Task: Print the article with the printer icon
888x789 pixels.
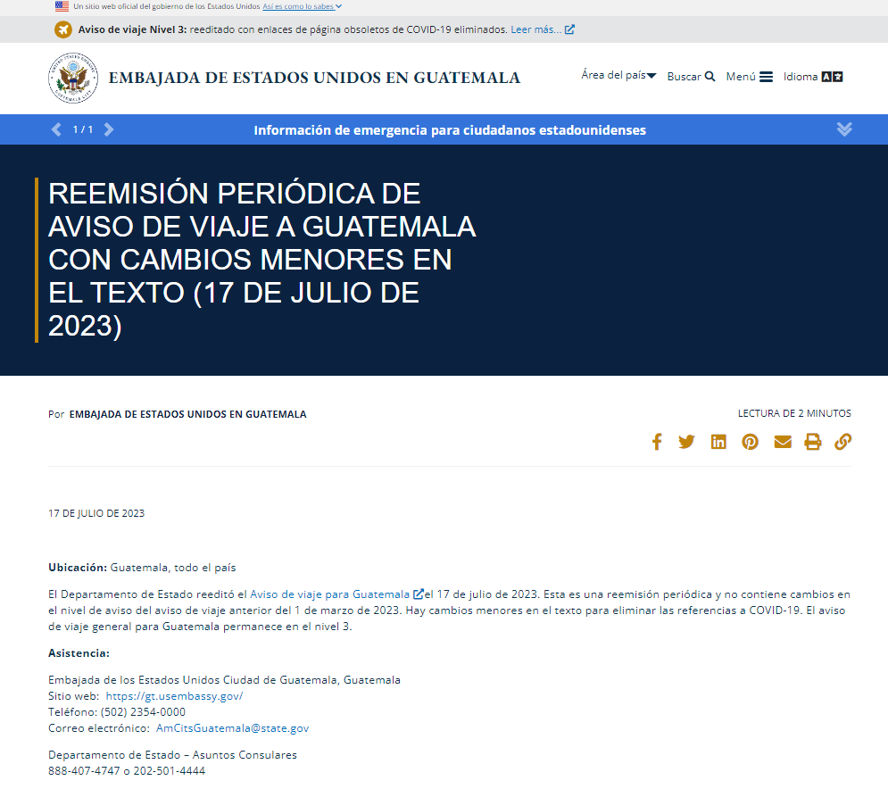Action: pyautogui.click(x=812, y=441)
